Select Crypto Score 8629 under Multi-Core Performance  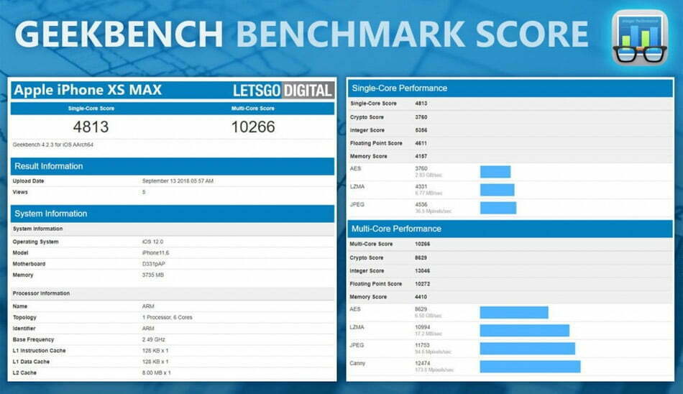point(421,258)
